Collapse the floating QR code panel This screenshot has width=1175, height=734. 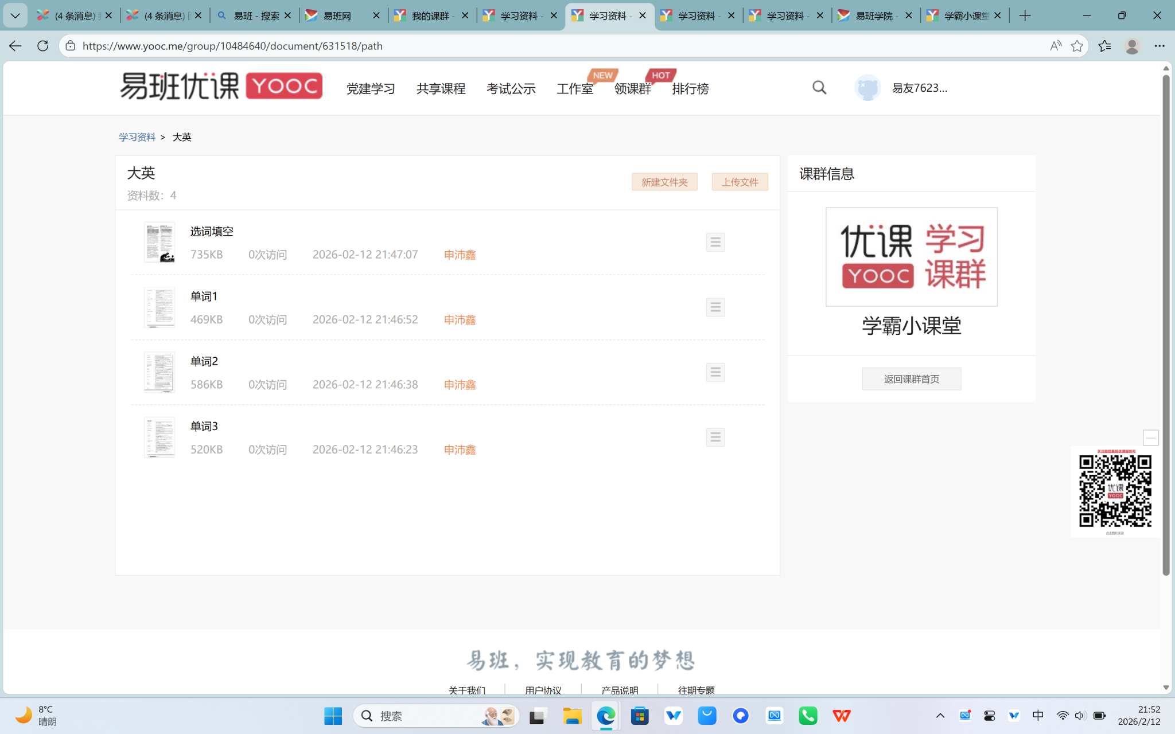point(1150,438)
